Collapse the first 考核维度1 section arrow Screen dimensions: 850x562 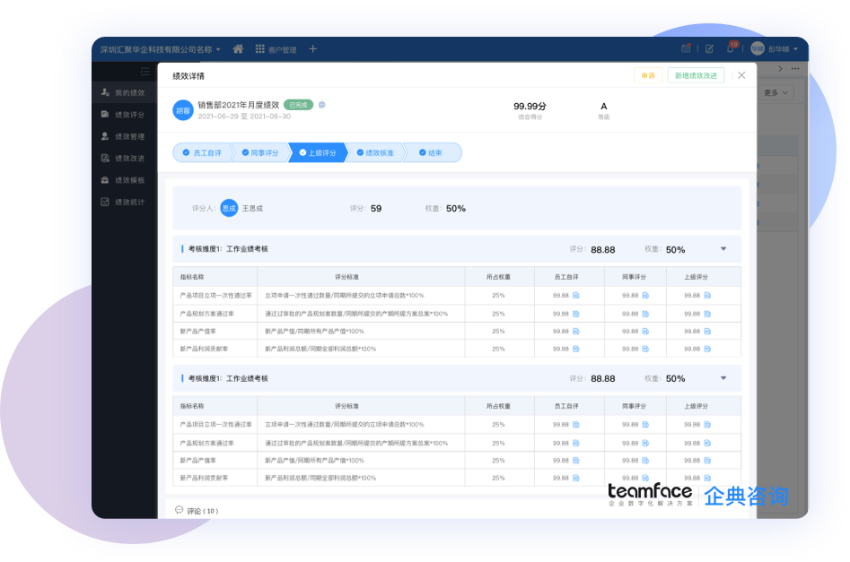point(723,249)
